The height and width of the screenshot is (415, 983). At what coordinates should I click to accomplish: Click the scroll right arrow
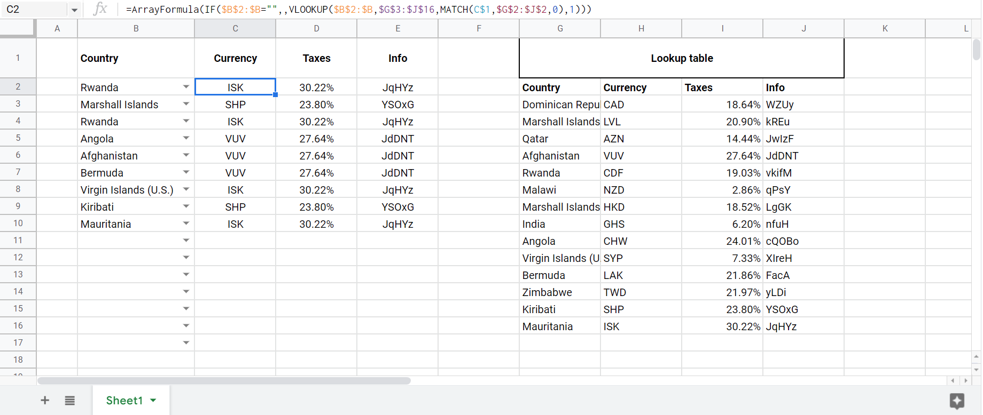[x=965, y=380]
